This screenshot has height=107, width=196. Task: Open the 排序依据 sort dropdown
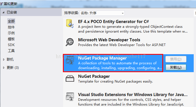(102, 13)
